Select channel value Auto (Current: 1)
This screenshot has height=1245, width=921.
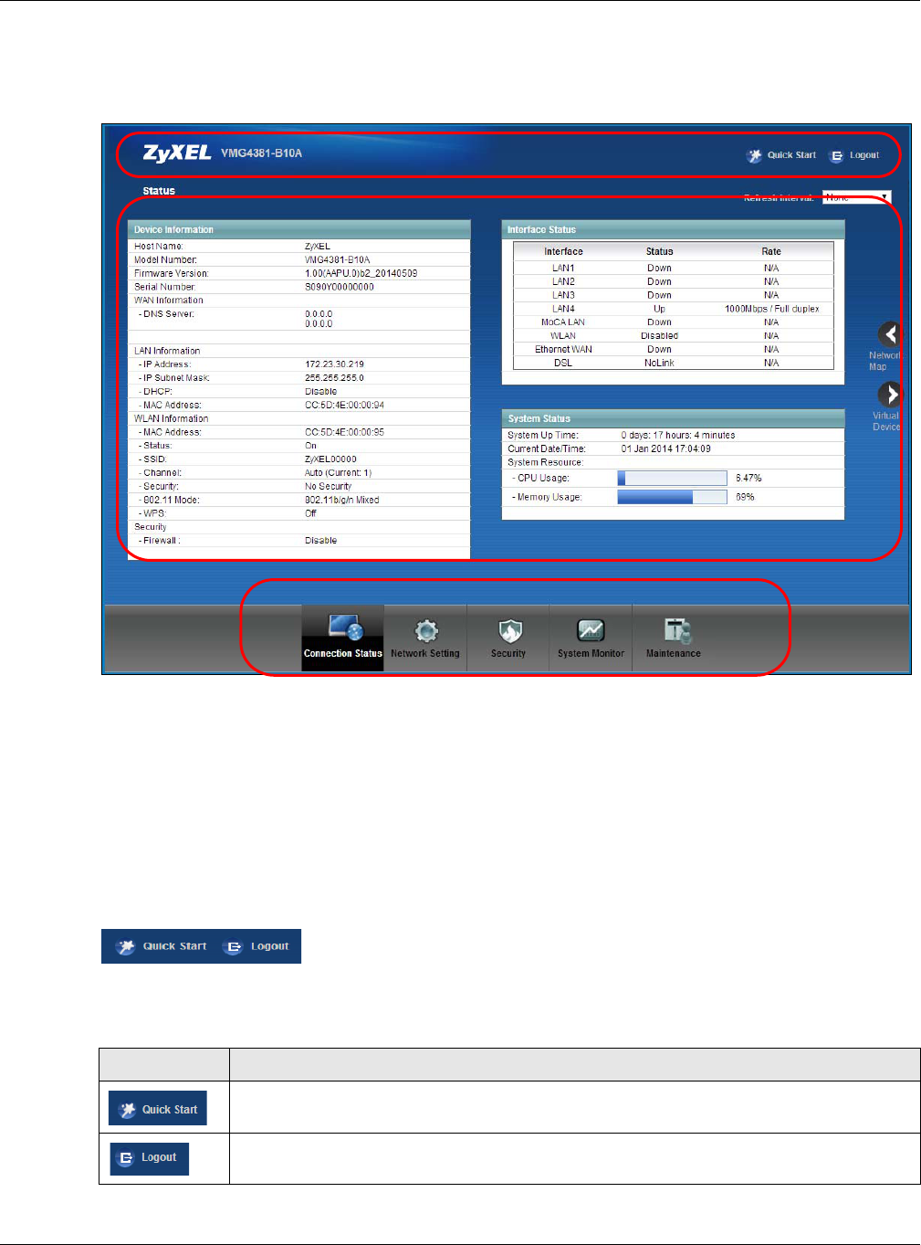click(338, 473)
